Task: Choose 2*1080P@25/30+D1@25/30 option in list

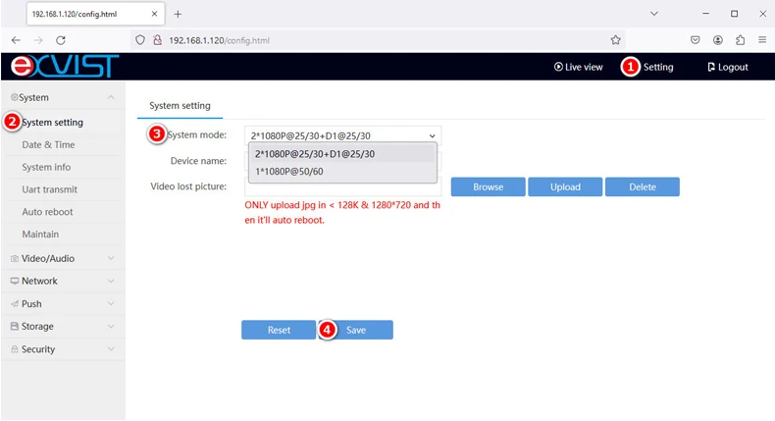Action: coord(342,154)
